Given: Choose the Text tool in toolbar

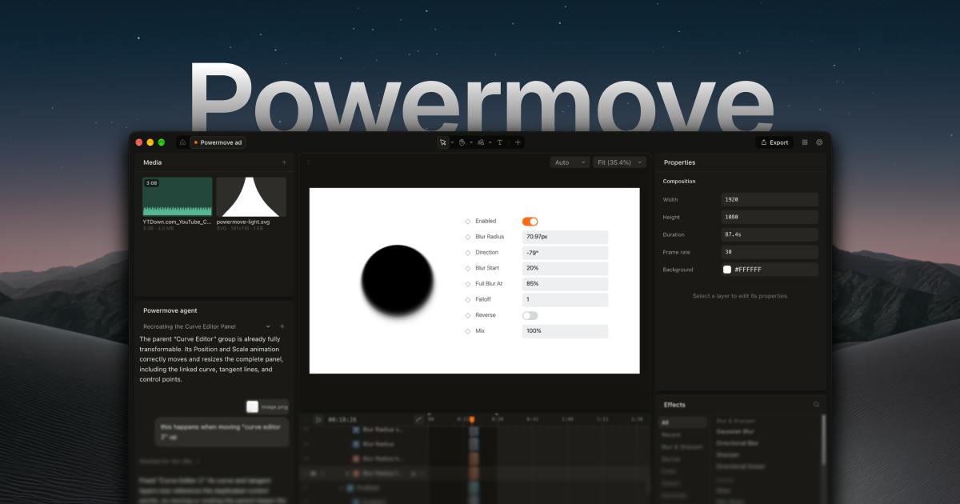Looking at the screenshot, I should click(500, 142).
